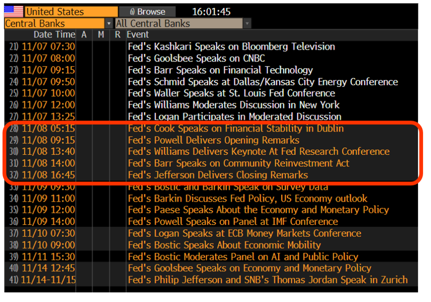The width and height of the screenshot is (431, 302).
Task: Select row 23 date 11/07 09:15
Action: point(48,70)
